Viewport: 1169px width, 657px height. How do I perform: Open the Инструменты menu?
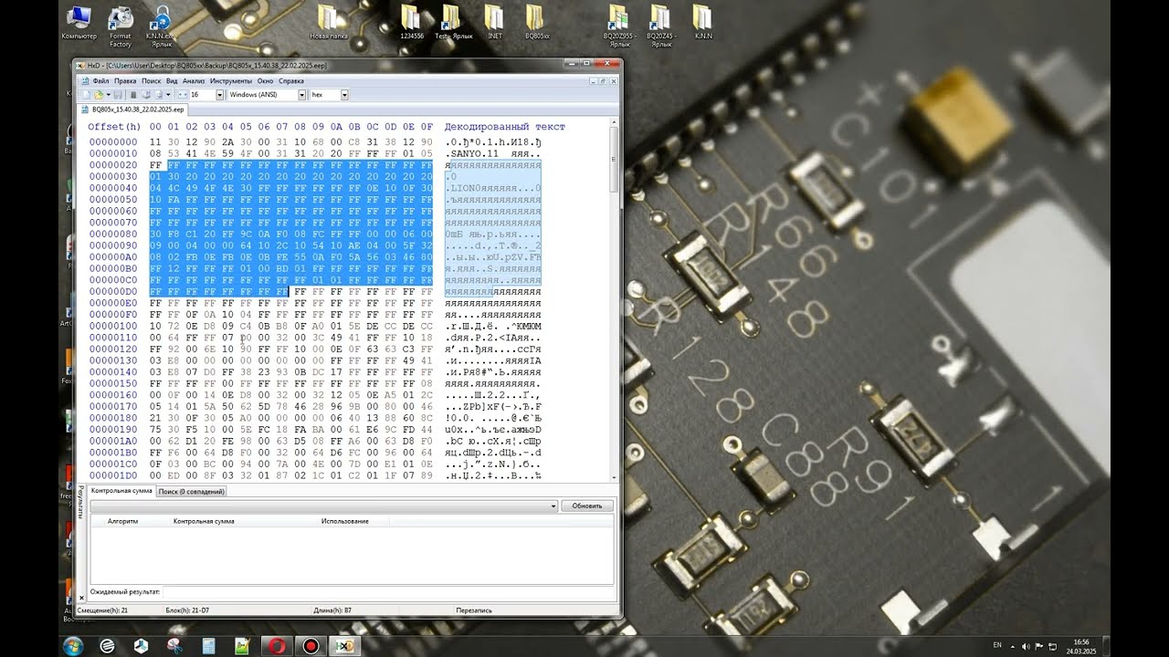[230, 81]
